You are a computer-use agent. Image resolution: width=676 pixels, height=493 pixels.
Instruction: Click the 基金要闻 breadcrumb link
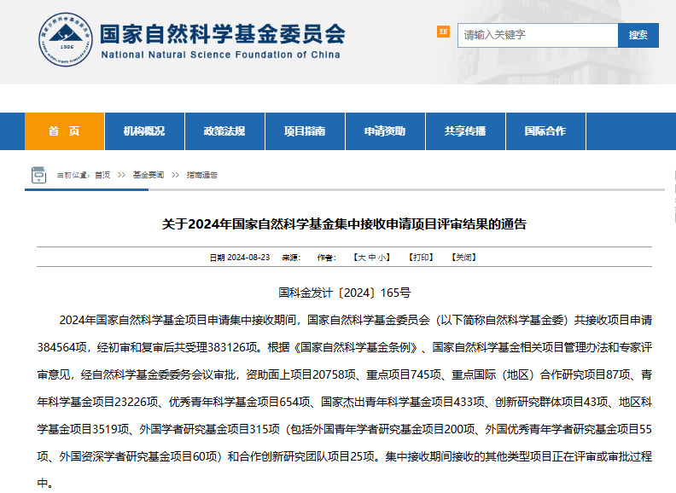point(148,175)
